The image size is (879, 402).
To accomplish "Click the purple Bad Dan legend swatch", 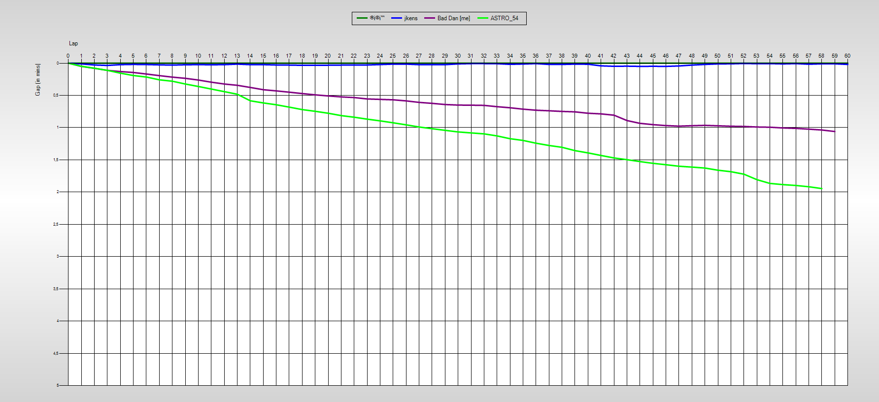I will 430,18.
